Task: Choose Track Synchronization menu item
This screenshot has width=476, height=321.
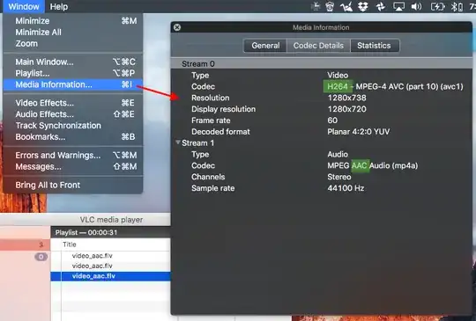Action: pos(73,126)
